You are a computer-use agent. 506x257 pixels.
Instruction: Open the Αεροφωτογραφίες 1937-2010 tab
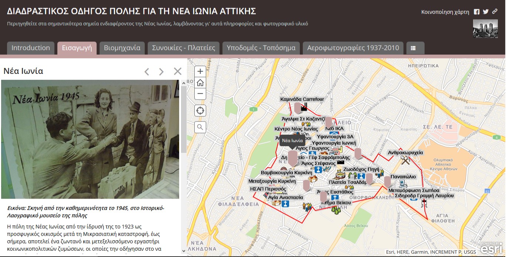353,48
